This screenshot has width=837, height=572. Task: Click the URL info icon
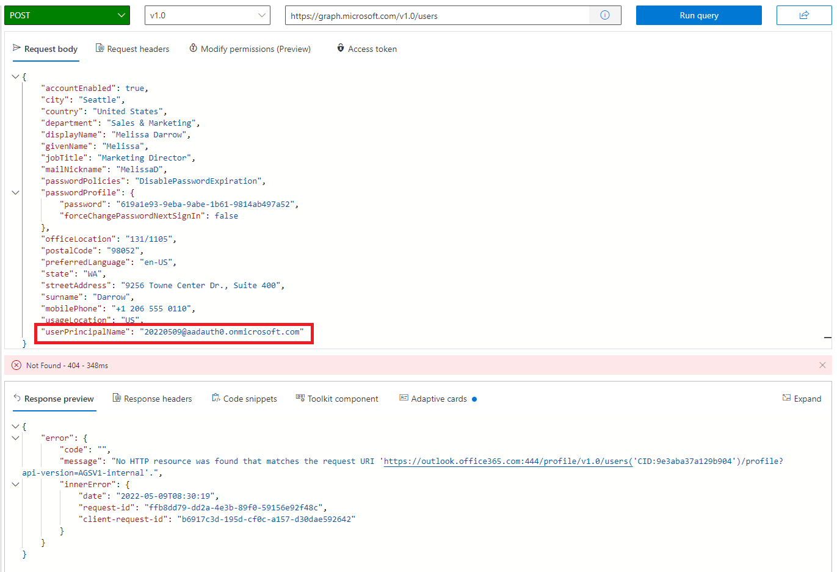pyautogui.click(x=605, y=15)
